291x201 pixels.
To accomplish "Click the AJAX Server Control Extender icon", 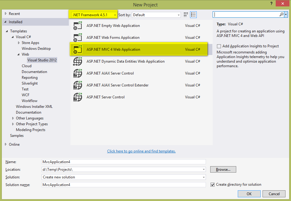I will 78,85.
